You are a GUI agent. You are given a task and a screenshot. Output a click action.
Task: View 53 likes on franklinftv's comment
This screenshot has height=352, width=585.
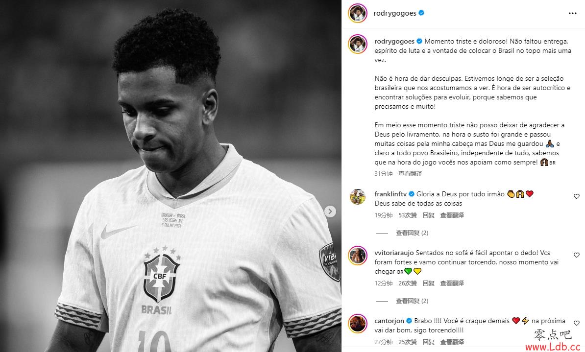click(x=408, y=215)
